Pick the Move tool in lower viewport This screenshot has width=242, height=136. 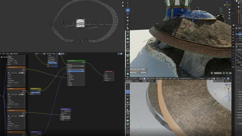pos(128,92)
